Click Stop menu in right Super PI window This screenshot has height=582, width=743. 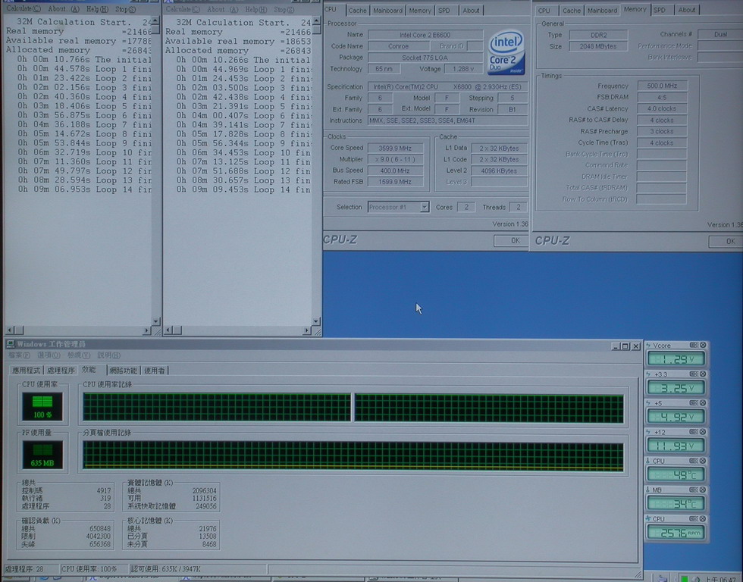[284, 9]
